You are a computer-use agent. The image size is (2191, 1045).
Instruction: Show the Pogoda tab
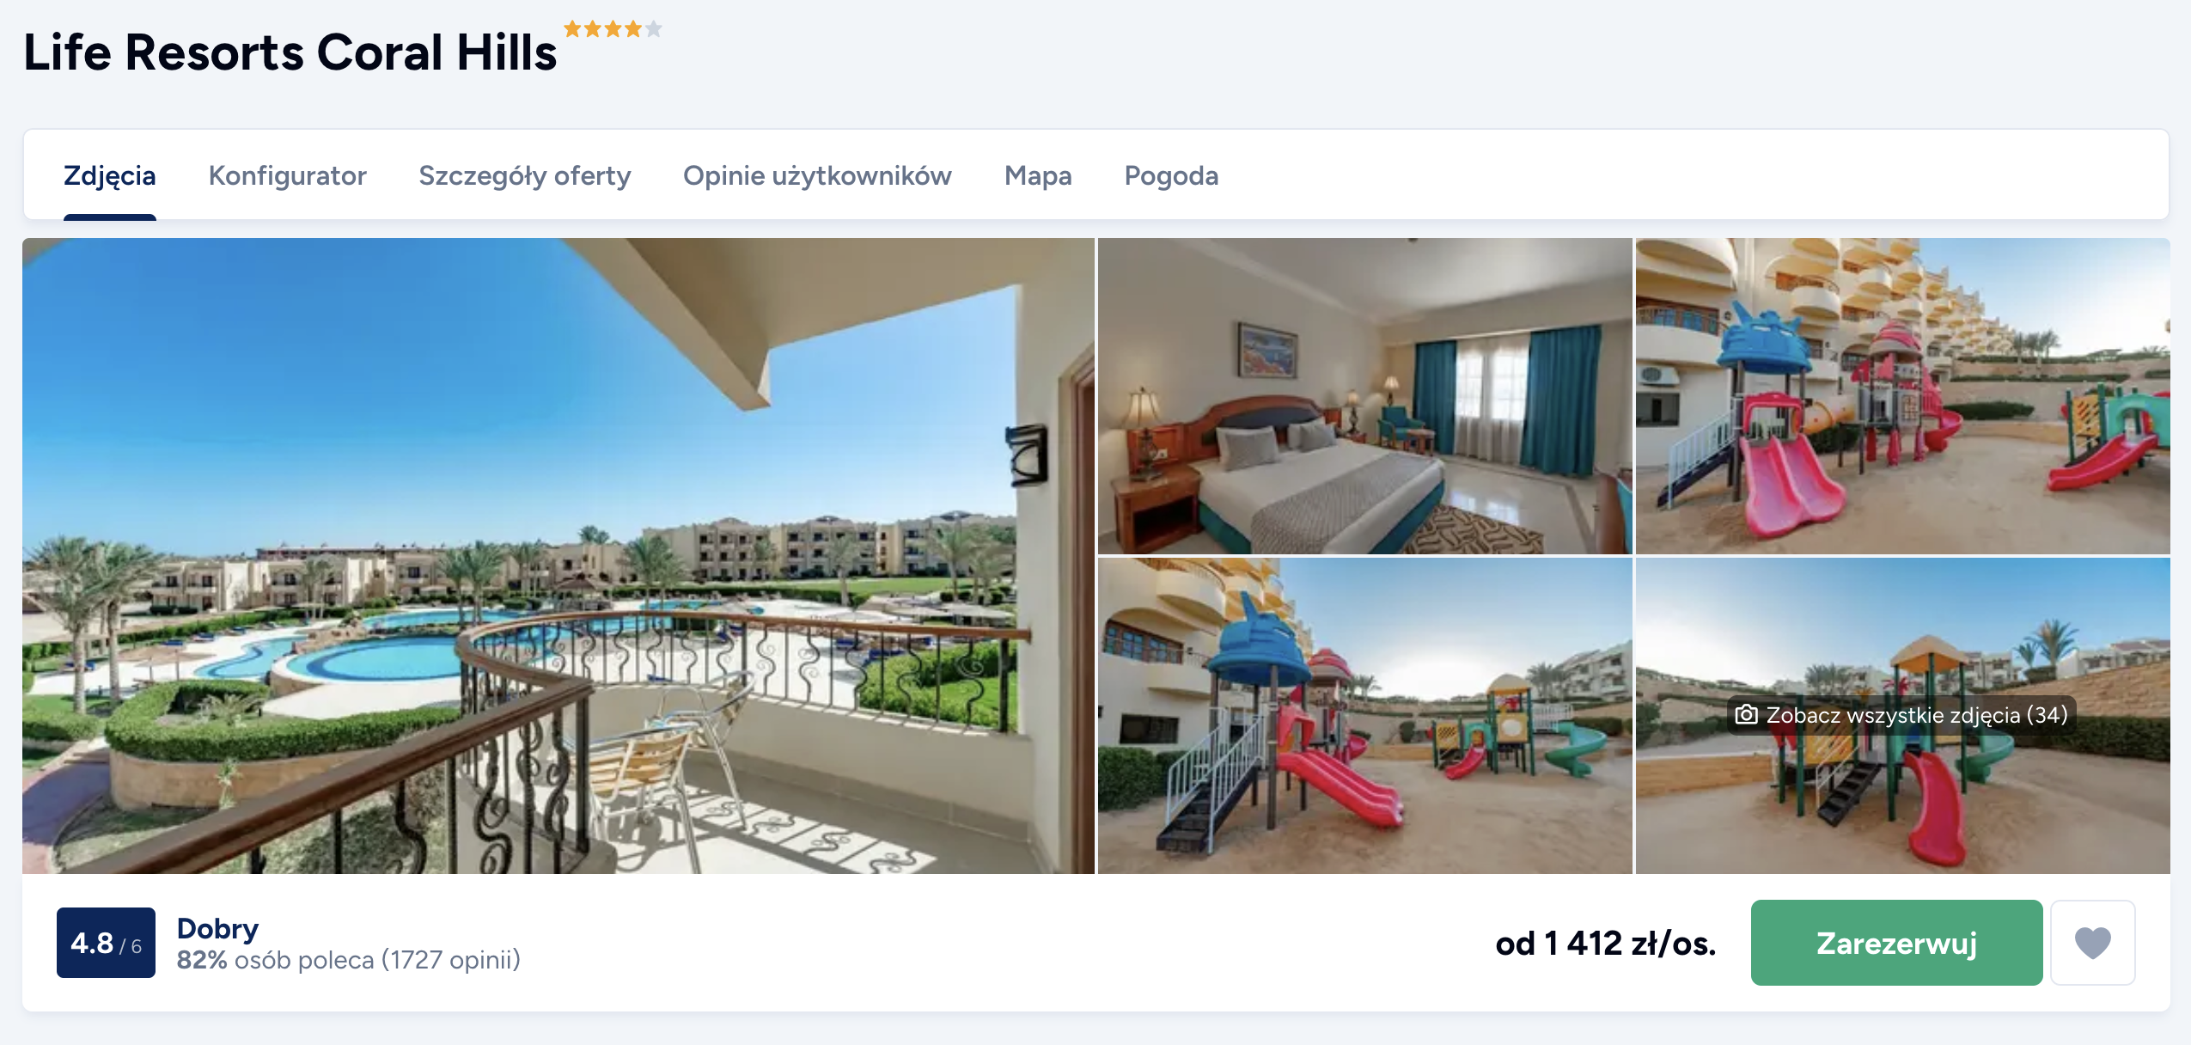point(1171,175)
